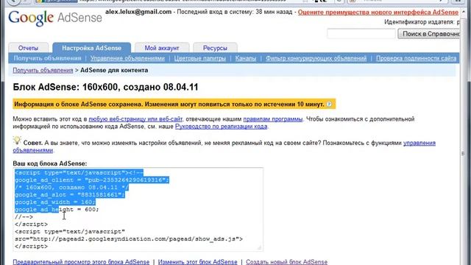This screenshot has width=471, height=265.
Task: Follow the управления объявлениями link in tip
Action: [x=419, y=143]
